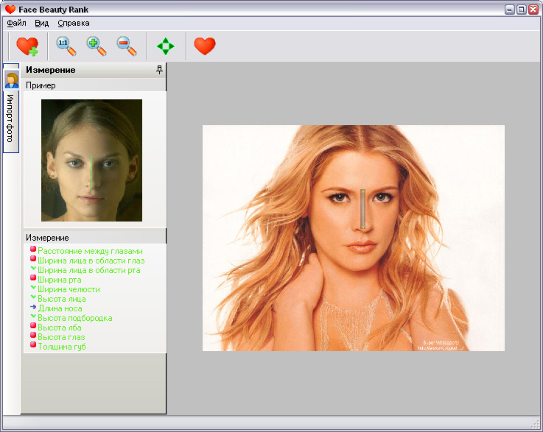Open the Вид menu
Image resolution: width=543 pixels, height=432 pixels.
41,23
